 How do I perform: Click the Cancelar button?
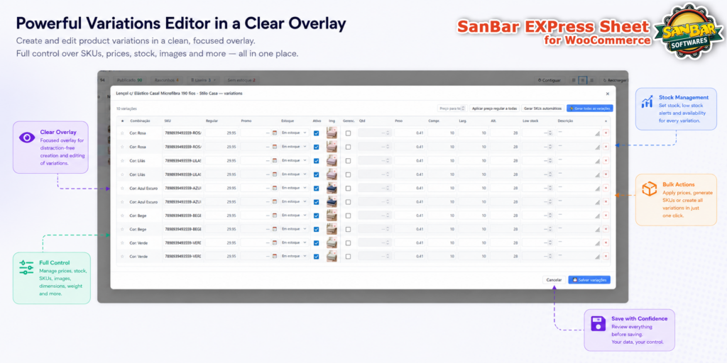[554, 280]
